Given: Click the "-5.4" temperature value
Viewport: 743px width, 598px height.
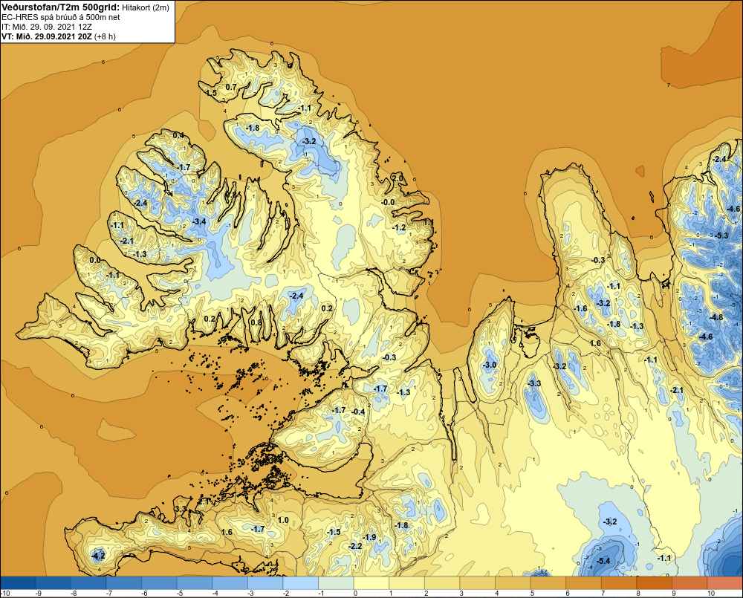Looking at the screenshot, I should click(603, 561).
